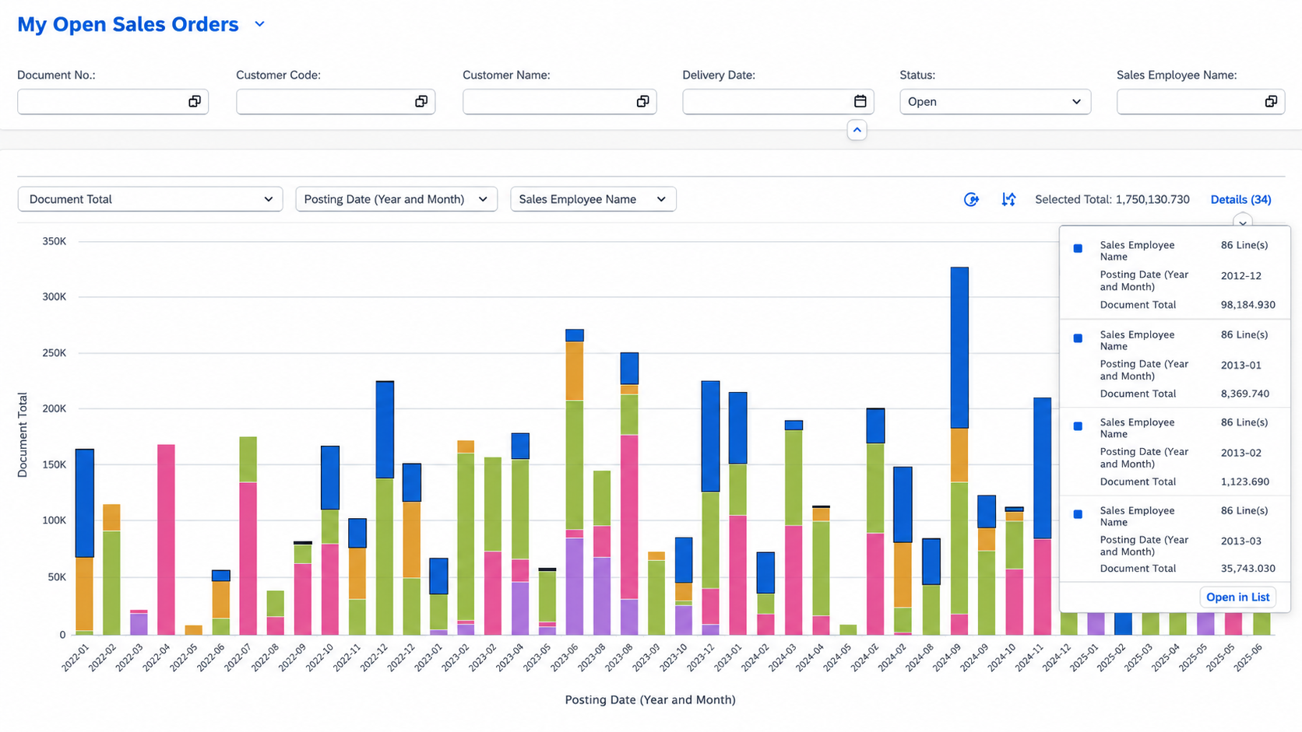The height and width of the screenshot is (732, 1302).
Task: Click the posting date value 2013-01
Action: tap(1241, 365)
